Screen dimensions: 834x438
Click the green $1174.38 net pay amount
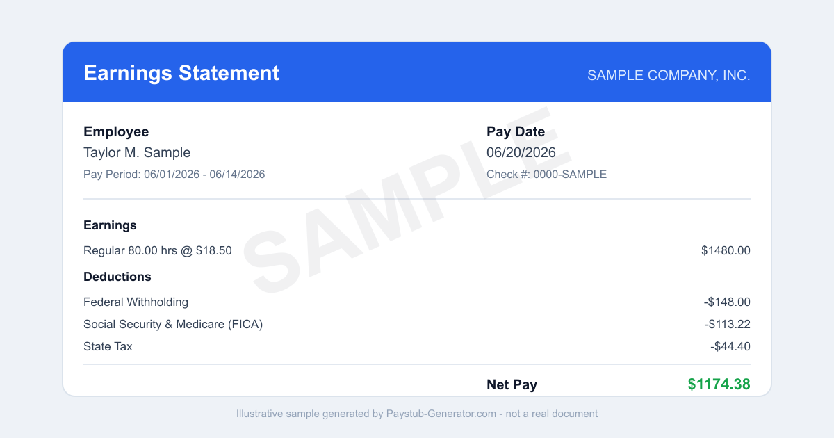[719, 384]
